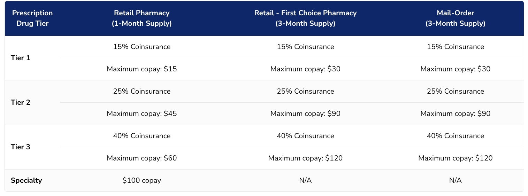Click Maximum copay: $45 cell

pos(141,113)
